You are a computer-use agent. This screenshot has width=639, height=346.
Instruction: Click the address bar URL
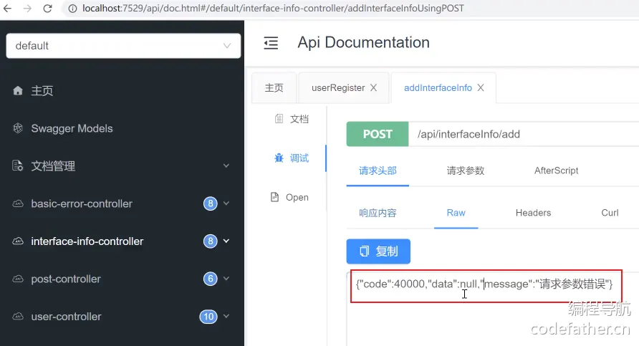[273, 8]
